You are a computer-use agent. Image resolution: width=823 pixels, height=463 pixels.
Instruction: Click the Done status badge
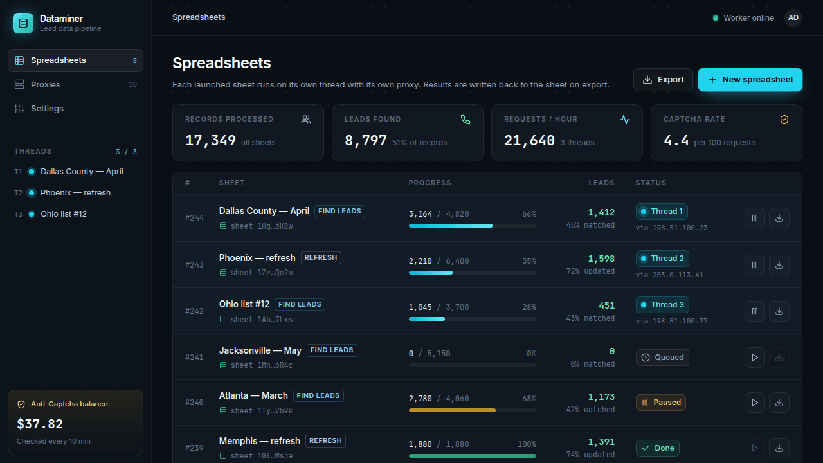[658, 448]
